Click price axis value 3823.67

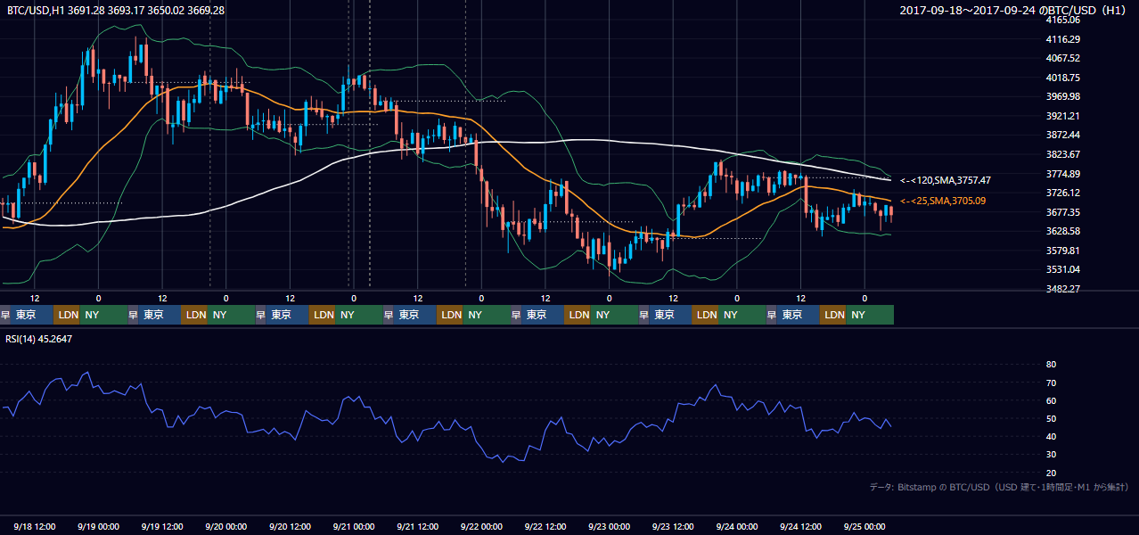[1062, 154]
